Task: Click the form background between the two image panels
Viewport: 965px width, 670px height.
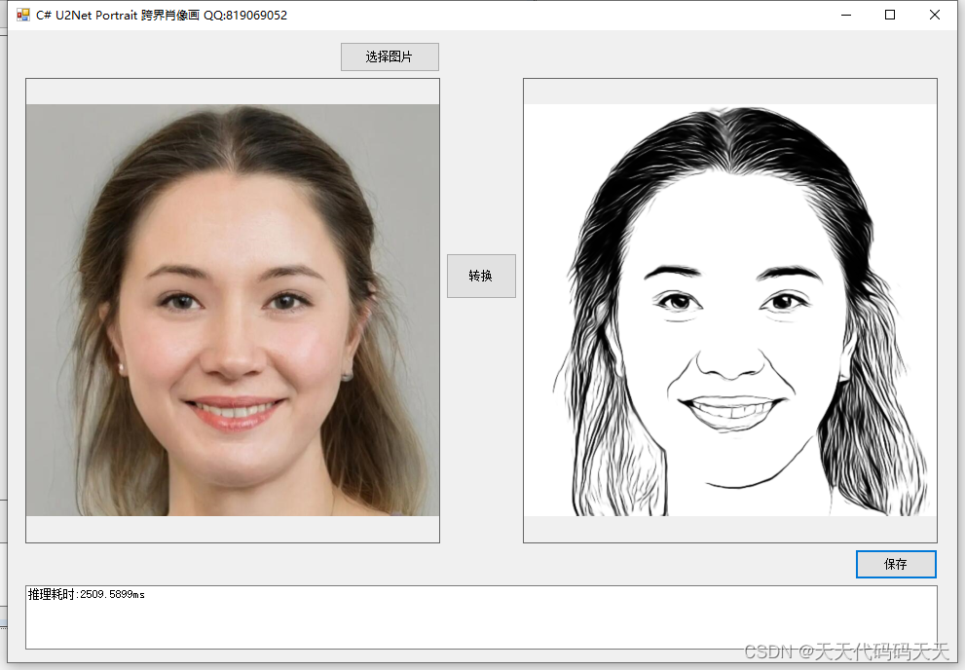Action: (481, 146)
